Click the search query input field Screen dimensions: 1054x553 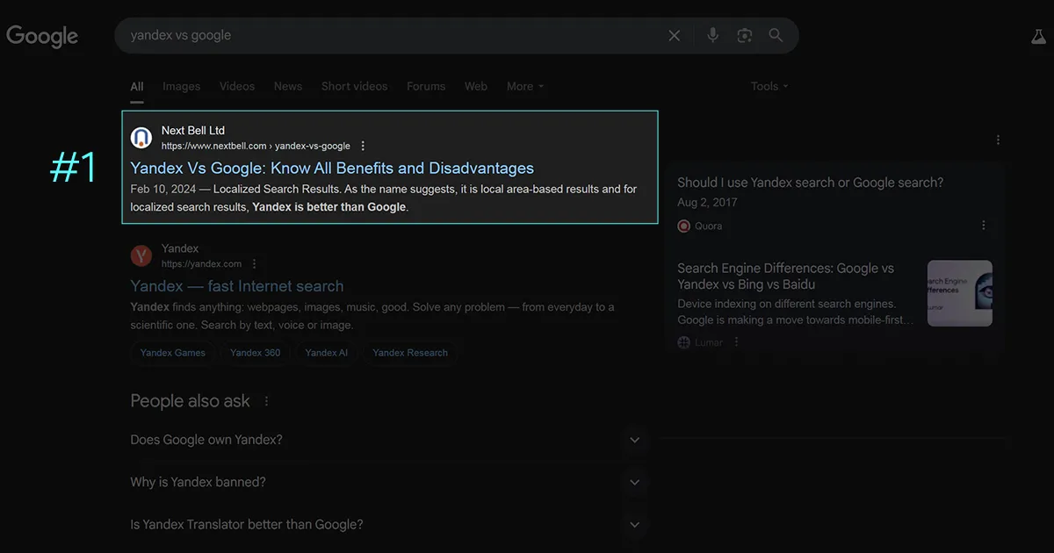click(391, 35)
